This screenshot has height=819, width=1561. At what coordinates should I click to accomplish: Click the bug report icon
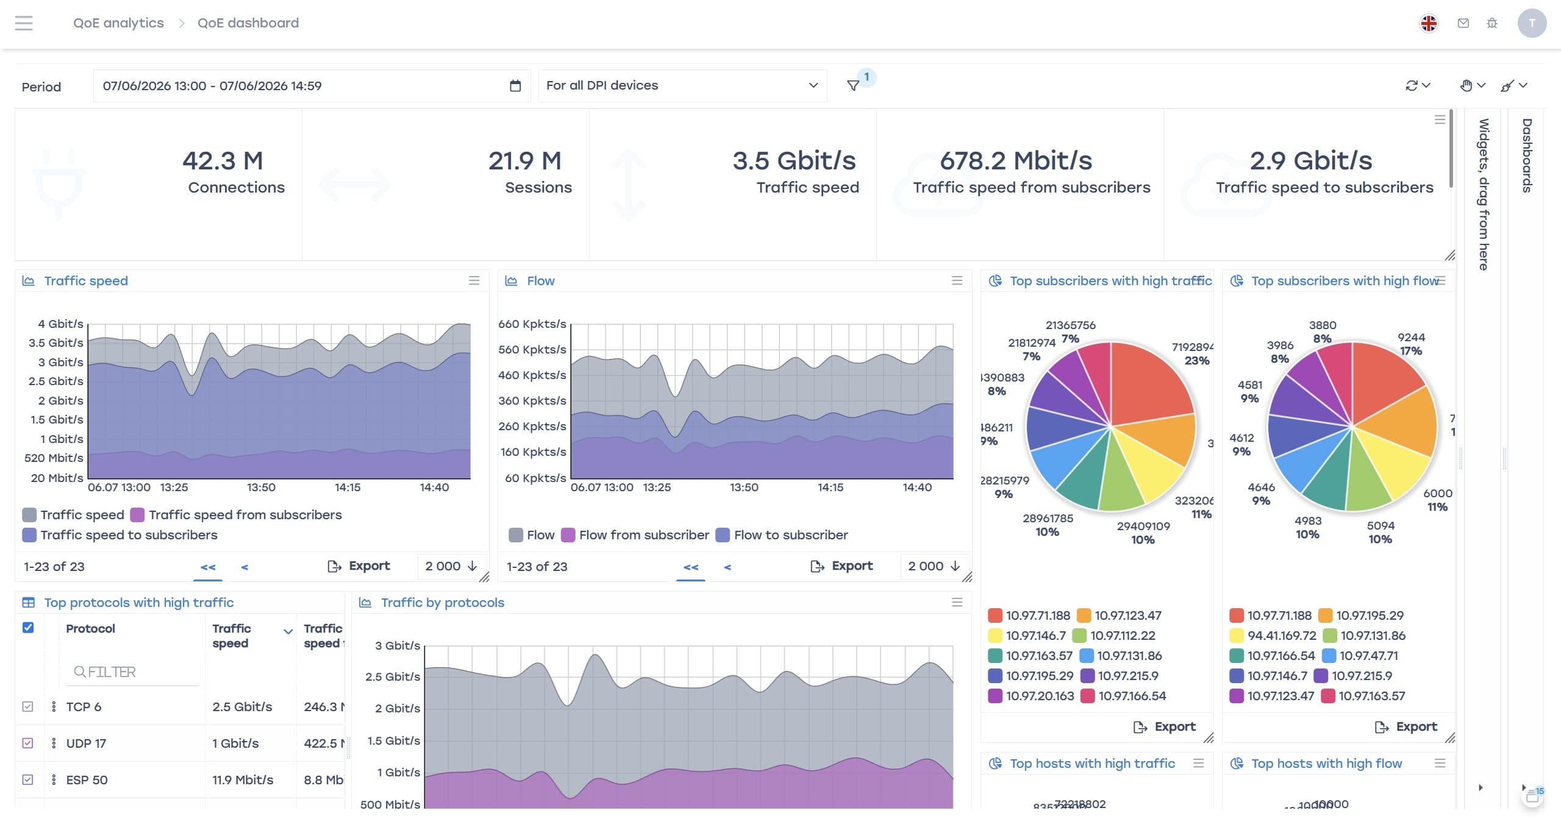(x=1492, y=23)
